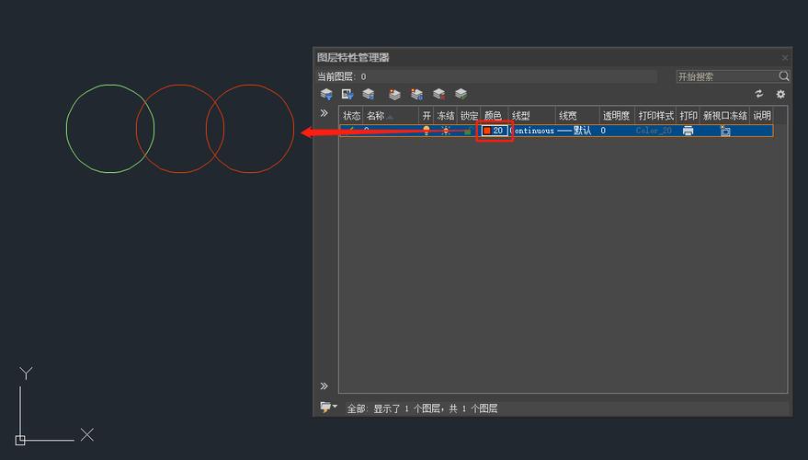The height and width of the screenshot is (460, 808).
Task: Toggle the plot printer icon for layer 0
Action: click(x=688, y=131)
